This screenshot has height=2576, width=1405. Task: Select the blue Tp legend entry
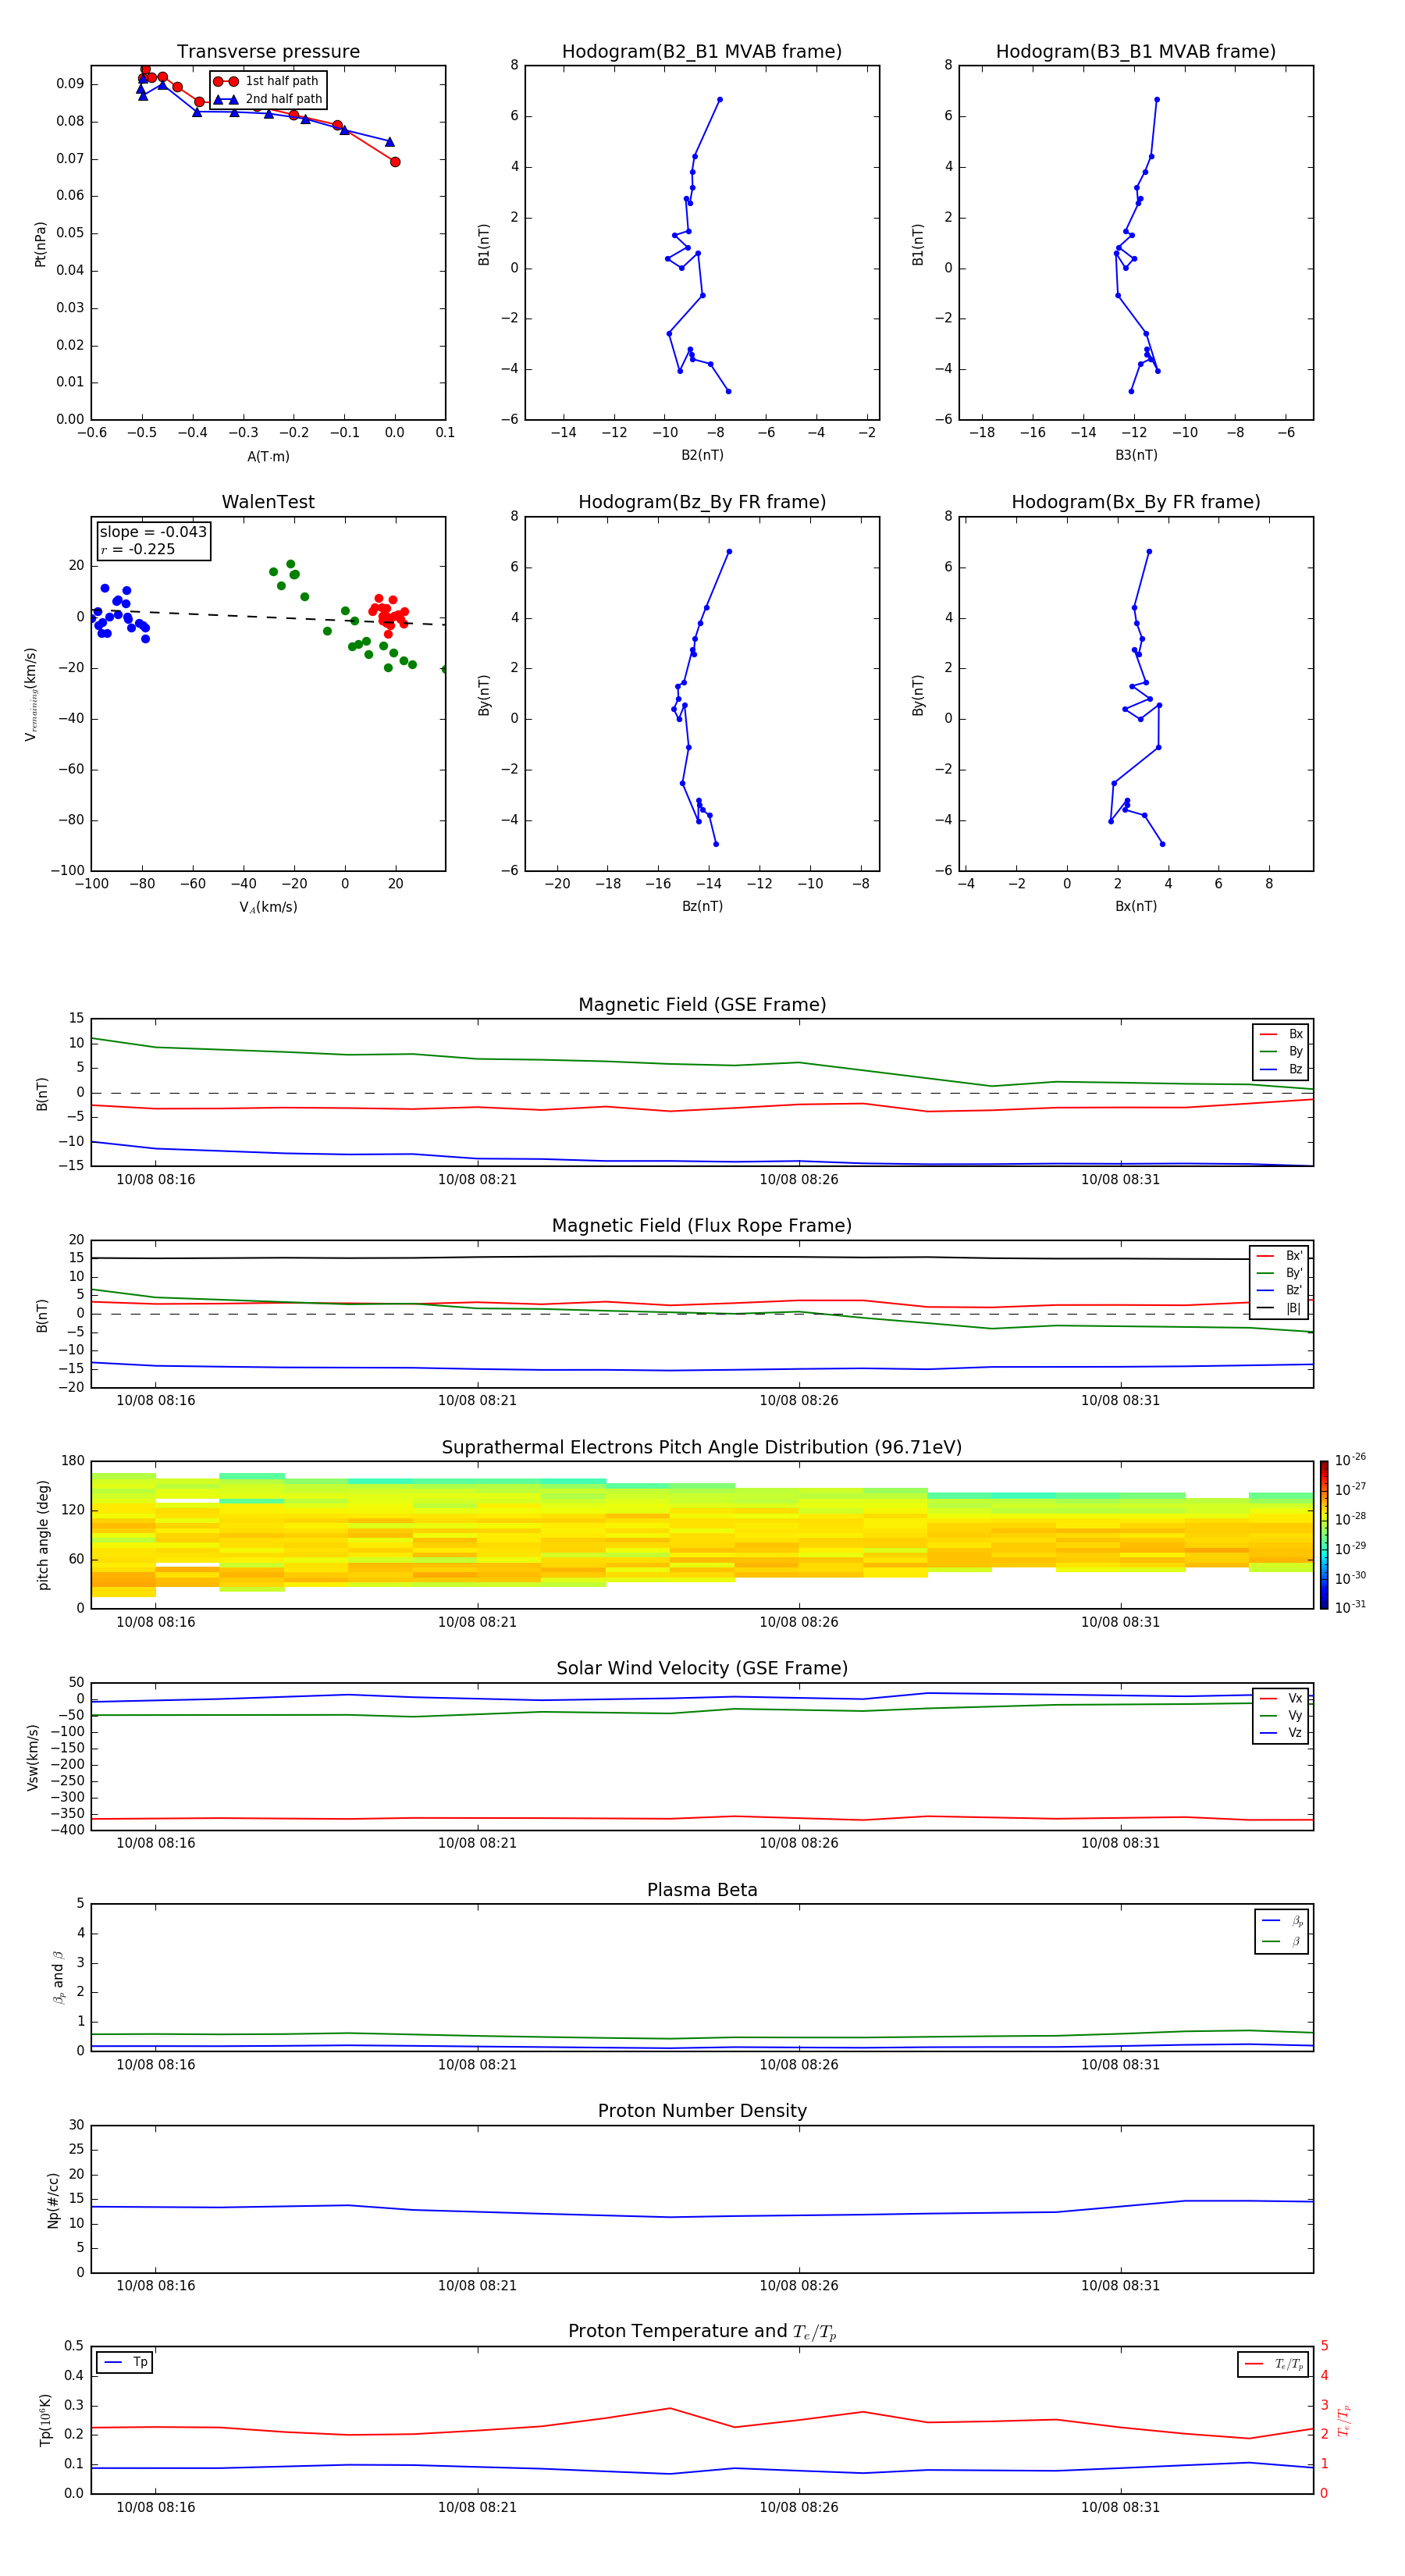pos(125,2362)
